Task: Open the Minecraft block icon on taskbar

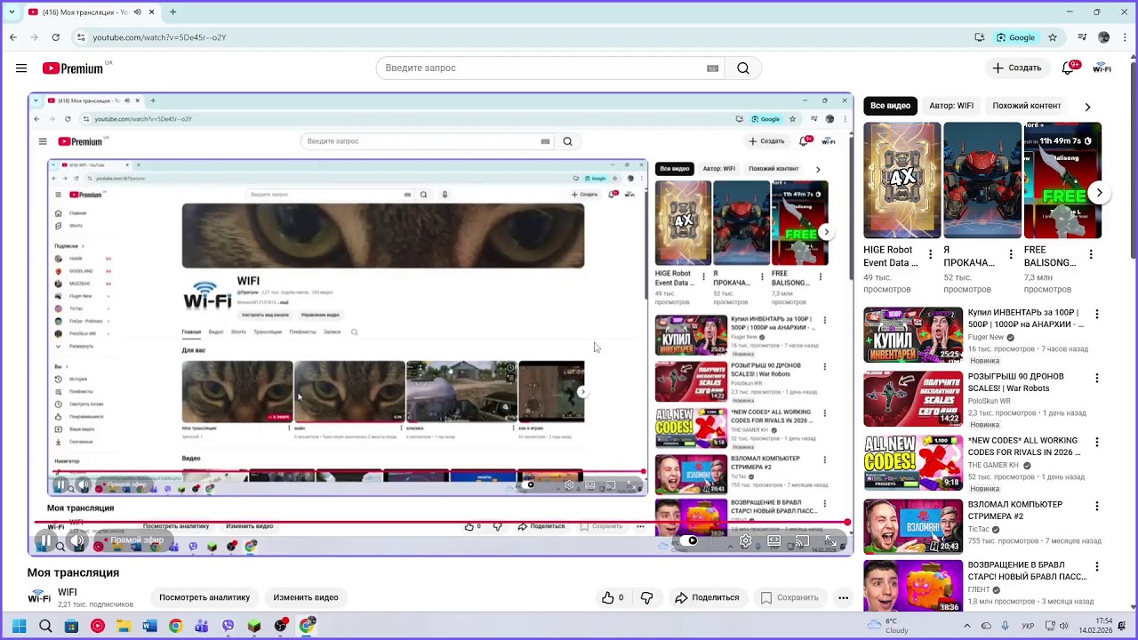Action: (254, 626)
